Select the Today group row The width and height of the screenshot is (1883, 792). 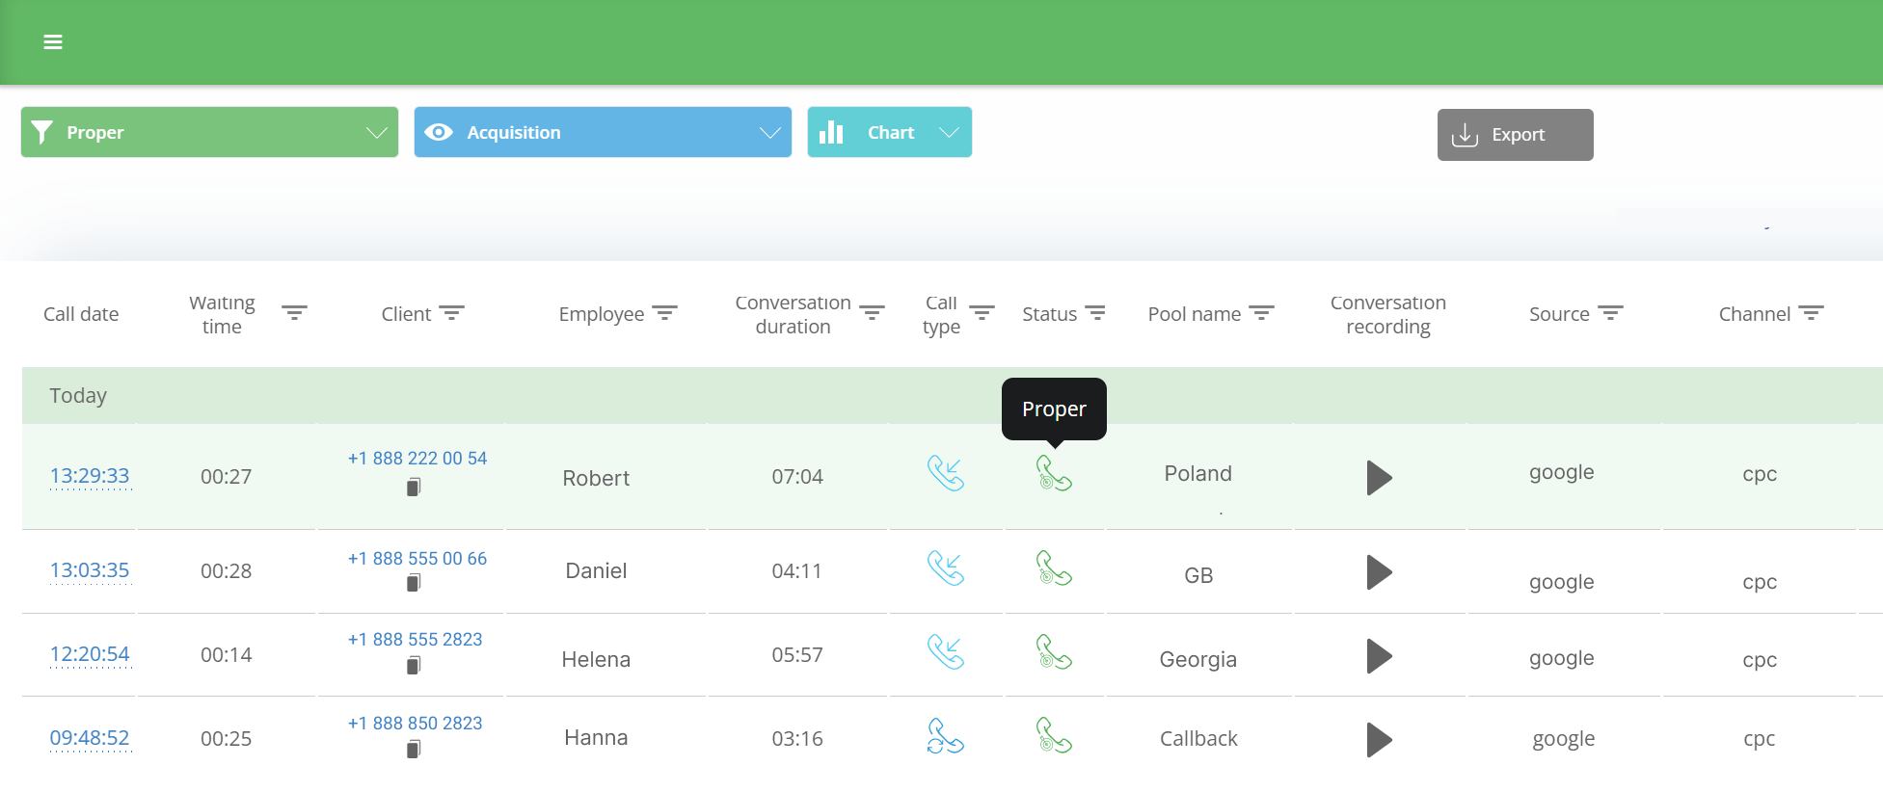(952, 396)
